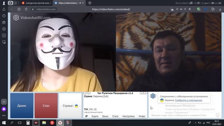Open notifications bell in the sidebar

(x=4, y=9)
